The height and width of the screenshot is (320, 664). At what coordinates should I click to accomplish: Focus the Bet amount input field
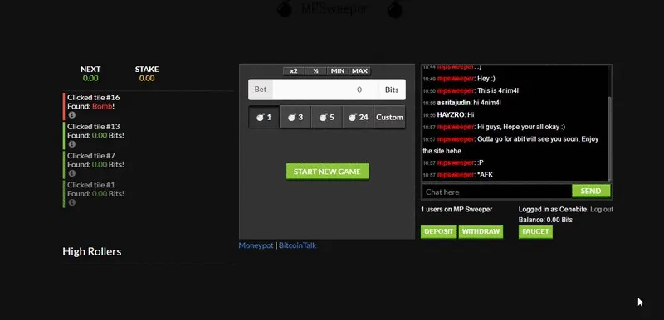click(x=325, y=90)
